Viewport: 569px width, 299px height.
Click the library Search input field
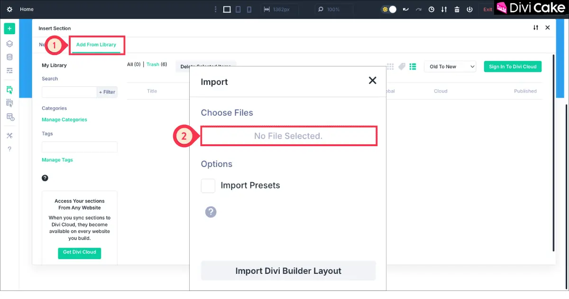[69, 92]
